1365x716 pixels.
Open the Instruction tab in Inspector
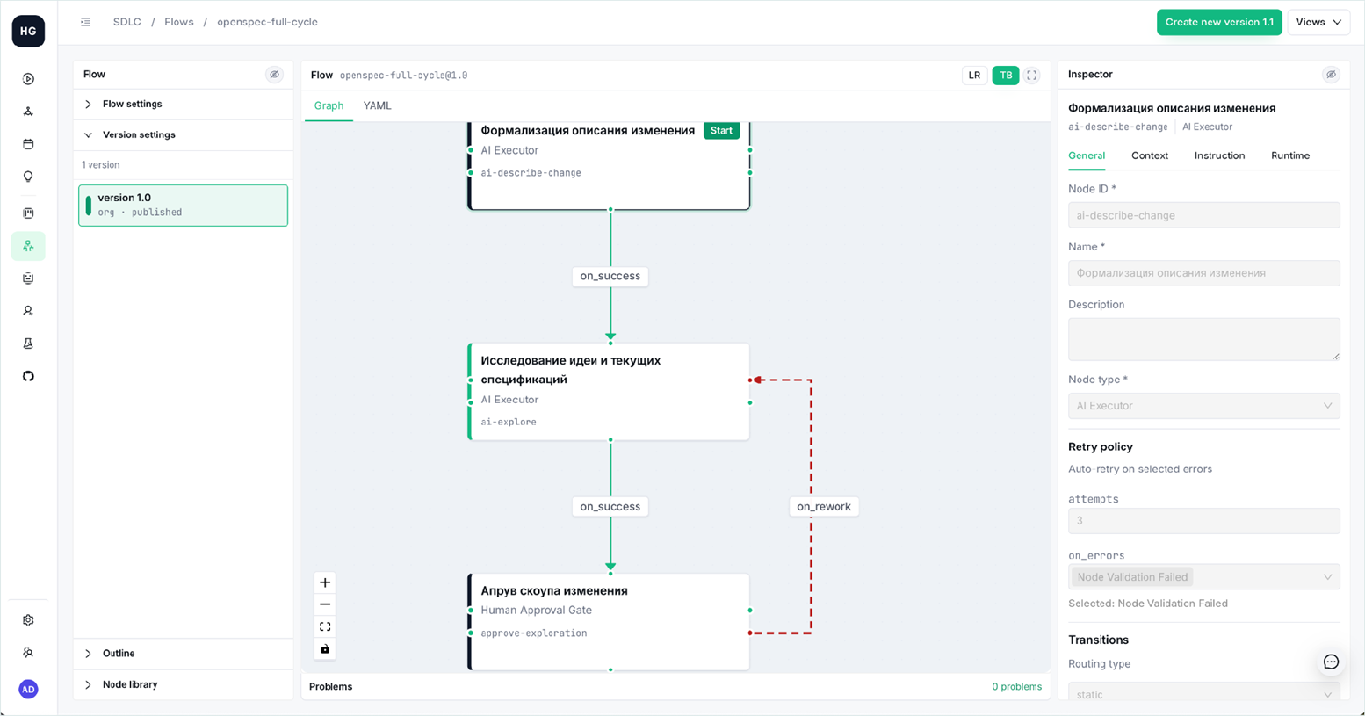click(1219, 155)
